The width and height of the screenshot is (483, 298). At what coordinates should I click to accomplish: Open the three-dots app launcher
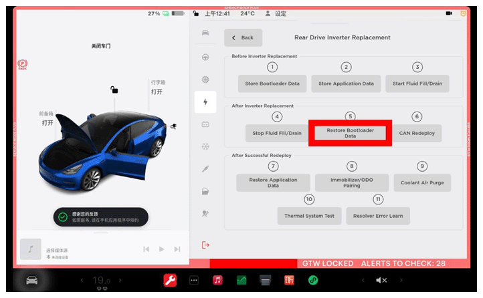[194, 280]
